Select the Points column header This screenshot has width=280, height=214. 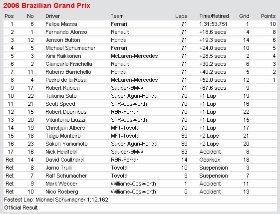[268, 16]
